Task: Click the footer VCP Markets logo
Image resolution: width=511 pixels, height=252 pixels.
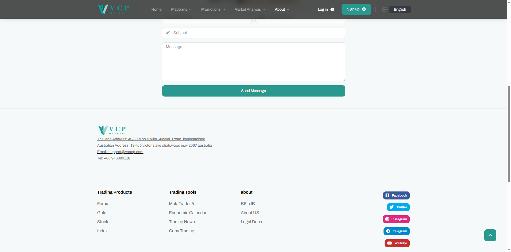Action: 112,130
